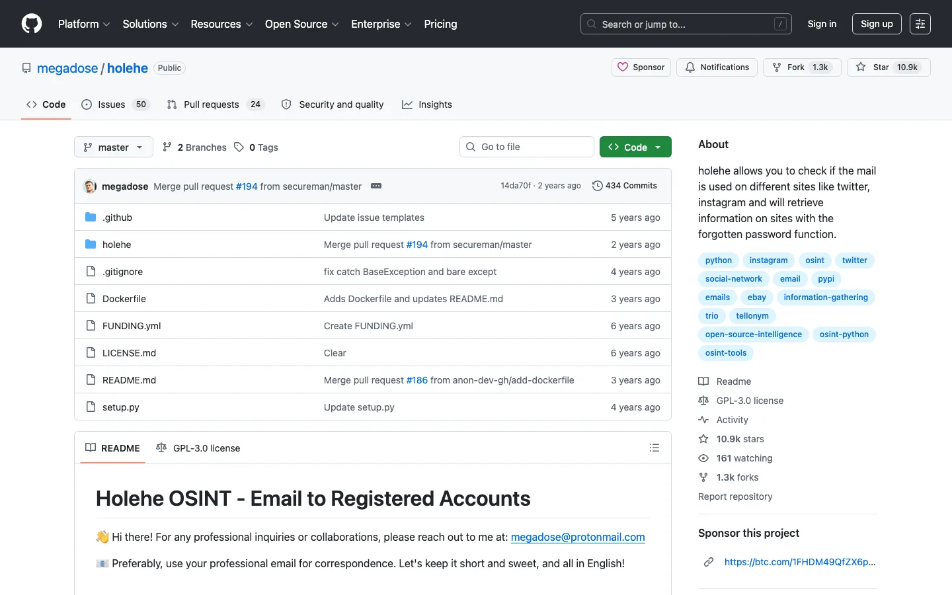Click the Dockerfile file icon

[x=91, y=299]
